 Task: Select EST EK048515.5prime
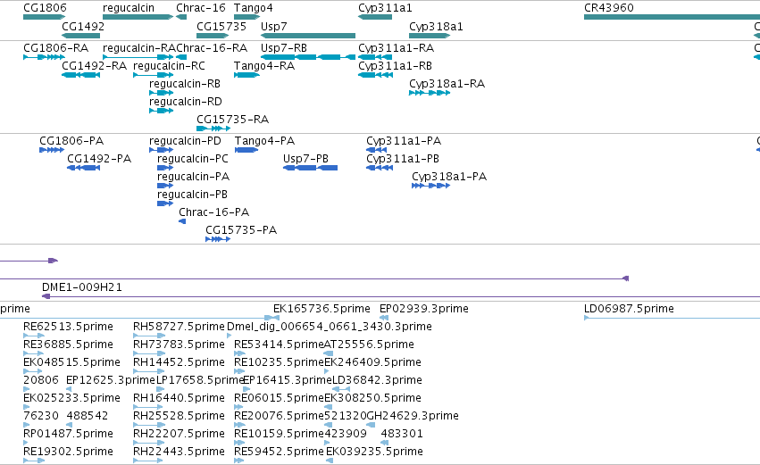[x=71, y=362]
